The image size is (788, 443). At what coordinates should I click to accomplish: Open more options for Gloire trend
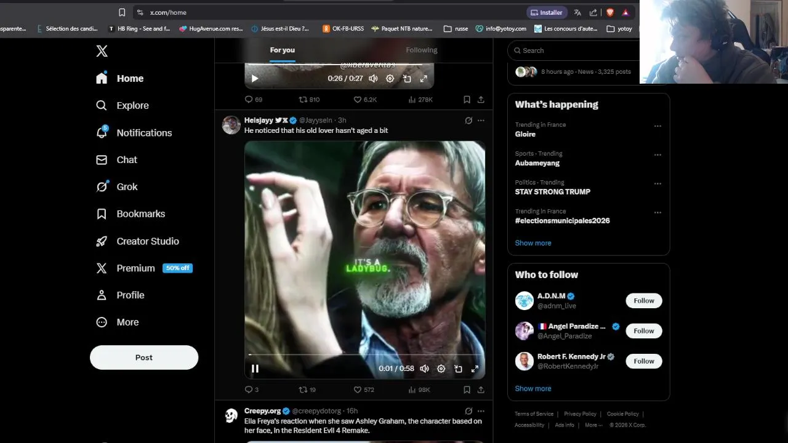pyautogui.click(x=657, y=126)
